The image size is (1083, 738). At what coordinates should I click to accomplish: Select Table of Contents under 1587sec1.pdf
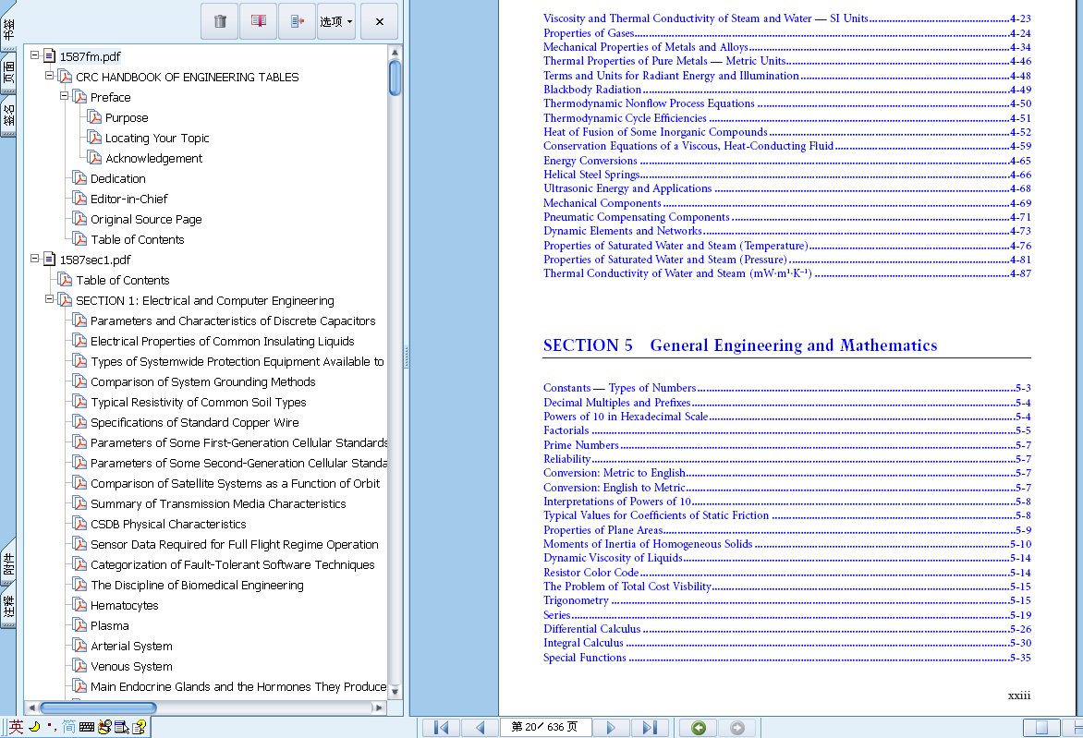click(x=122, y=280)
